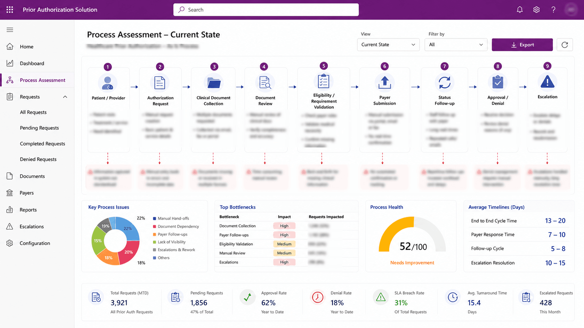Click the Status Follow-up sync icon

click(x=444, y=82)
